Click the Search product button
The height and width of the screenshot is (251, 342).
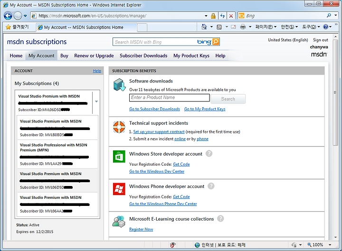(x=228, y=99)
